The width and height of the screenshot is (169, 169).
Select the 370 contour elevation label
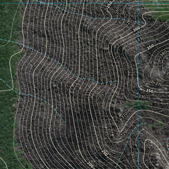pos(159,84)
